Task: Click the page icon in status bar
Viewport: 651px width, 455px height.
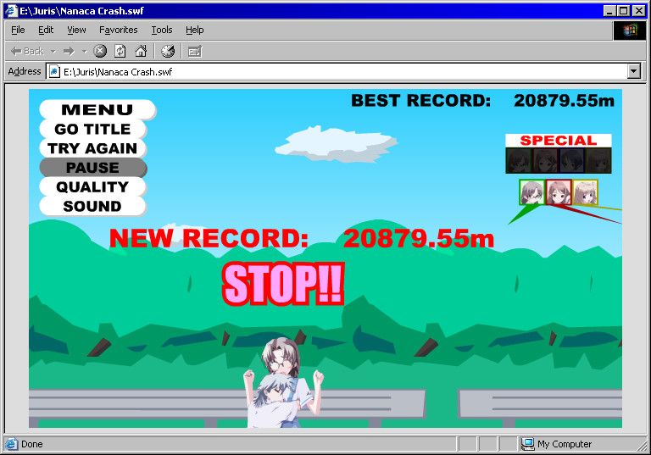Action: [x=11, y=444]
